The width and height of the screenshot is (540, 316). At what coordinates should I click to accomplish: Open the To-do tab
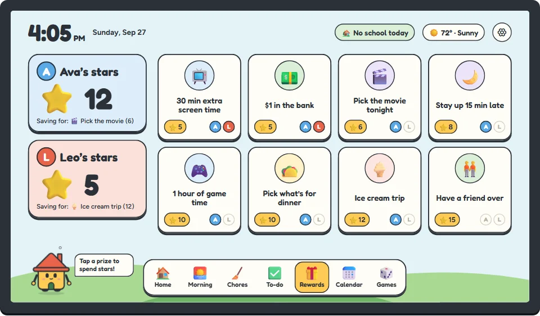tap(274, 277)
